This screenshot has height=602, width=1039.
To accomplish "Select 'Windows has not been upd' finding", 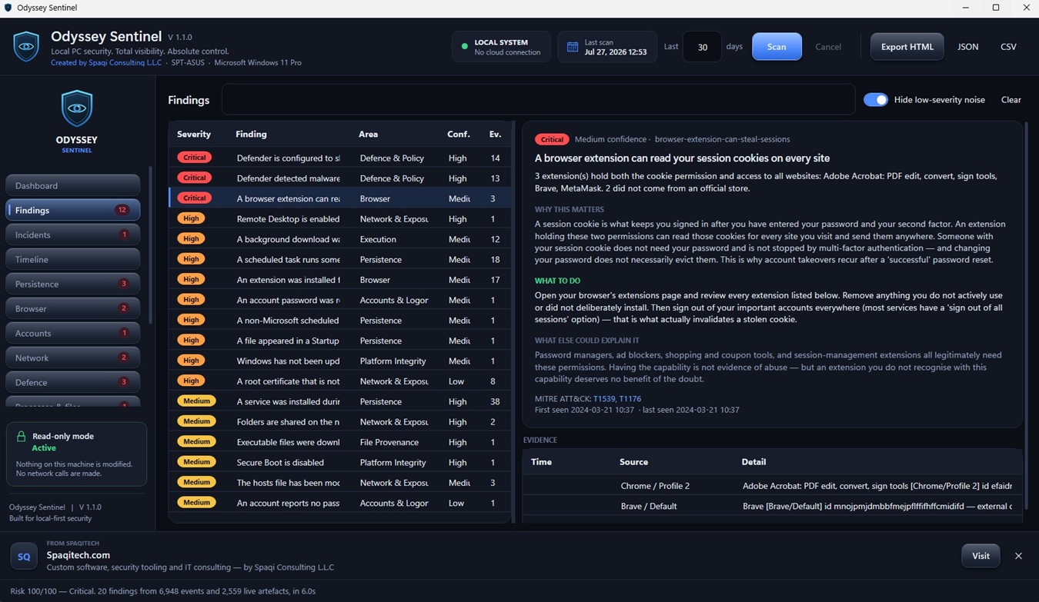I will coord(339,361).
